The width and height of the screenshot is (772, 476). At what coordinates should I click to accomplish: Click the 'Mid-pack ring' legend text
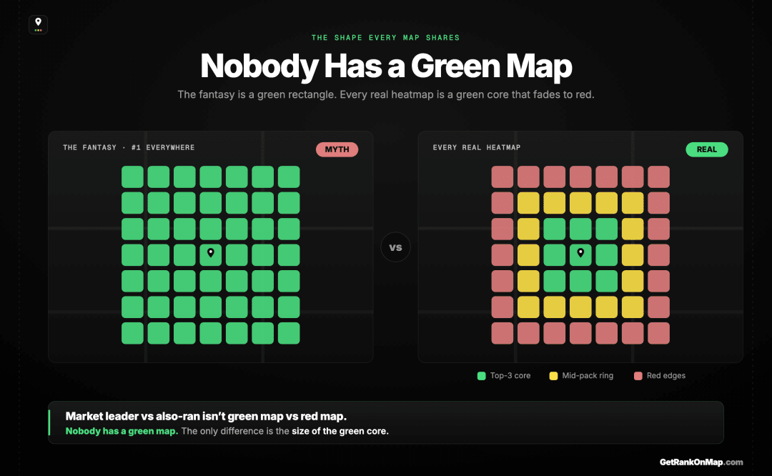[588, 375]
